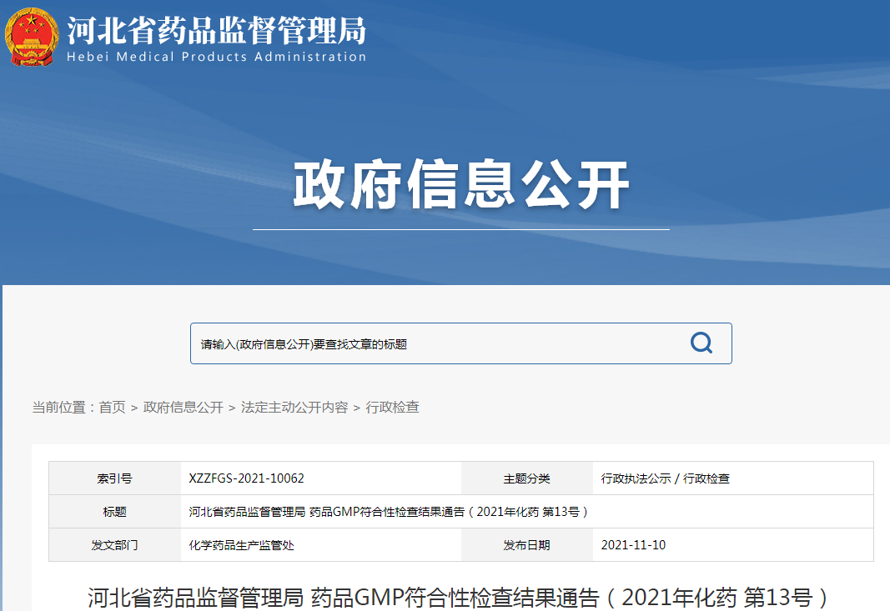Click the 标题 label cell
Image resolution: width=890 pixels, height=611 pixels.
(x=114, y=512)
